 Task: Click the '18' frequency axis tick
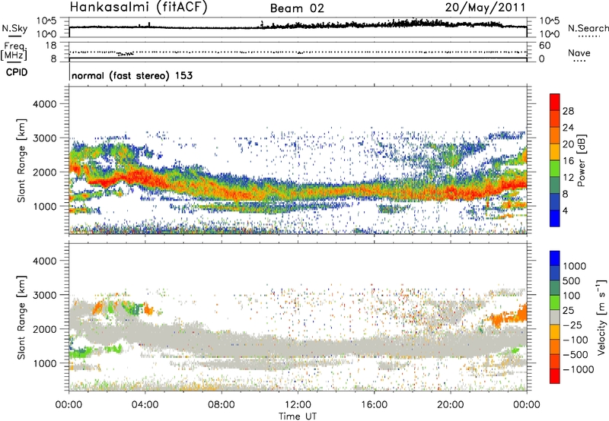(51, 46)
